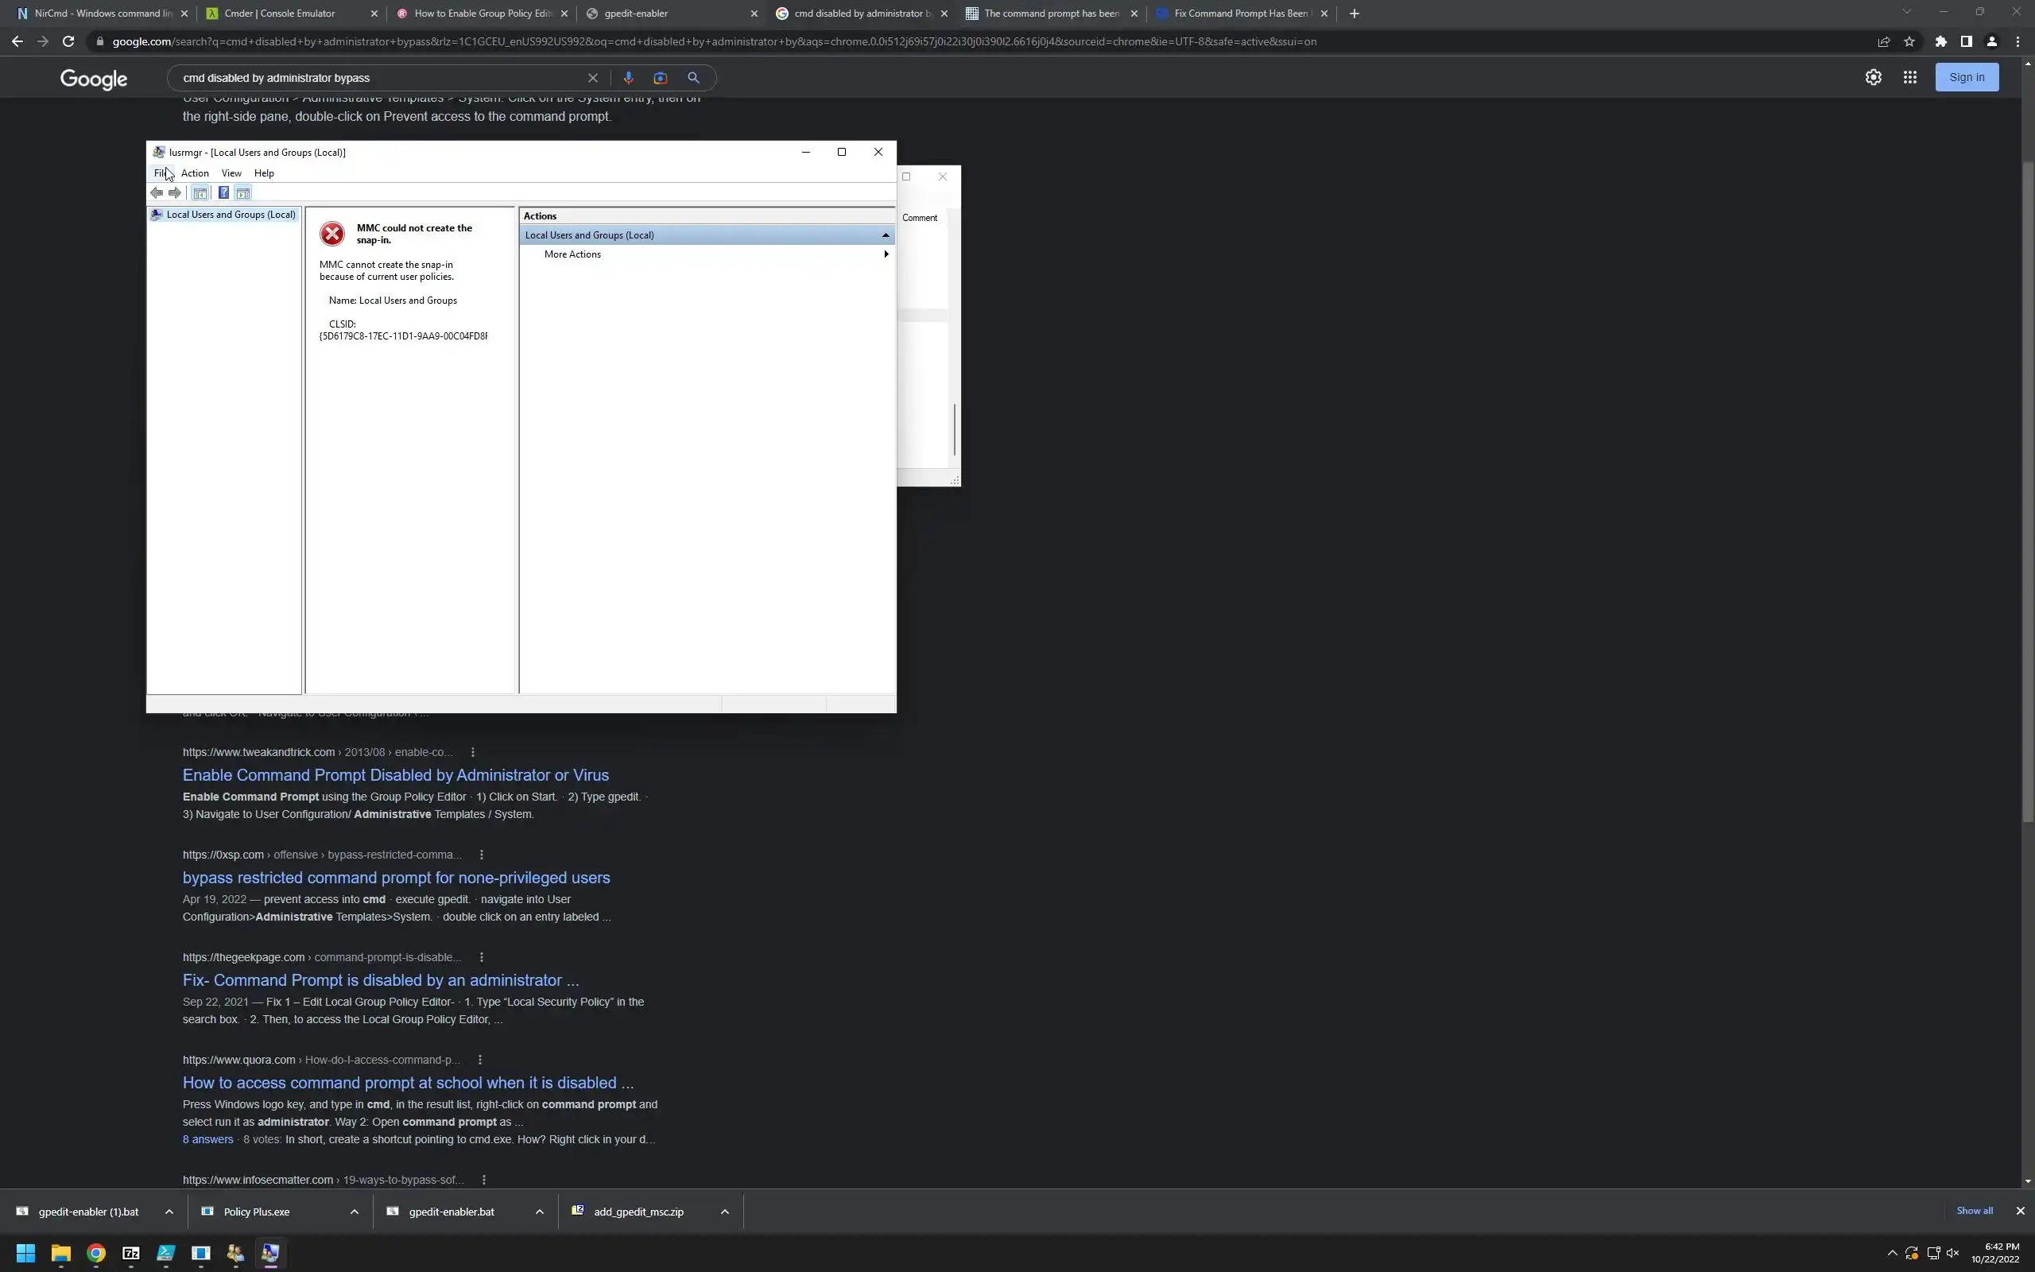Click the Sign in button
The image size is (2035, 1272).
(1966, 77)
